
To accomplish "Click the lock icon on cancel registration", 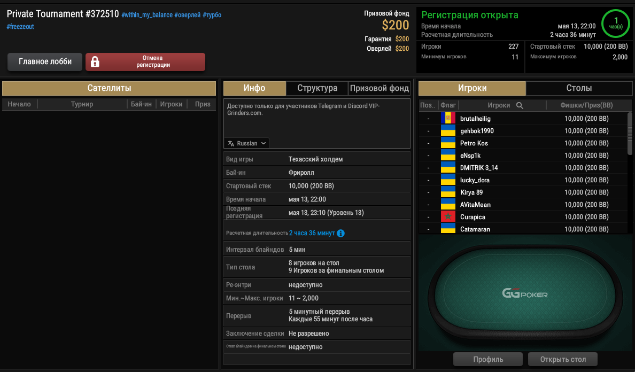I will pos(95,61).
